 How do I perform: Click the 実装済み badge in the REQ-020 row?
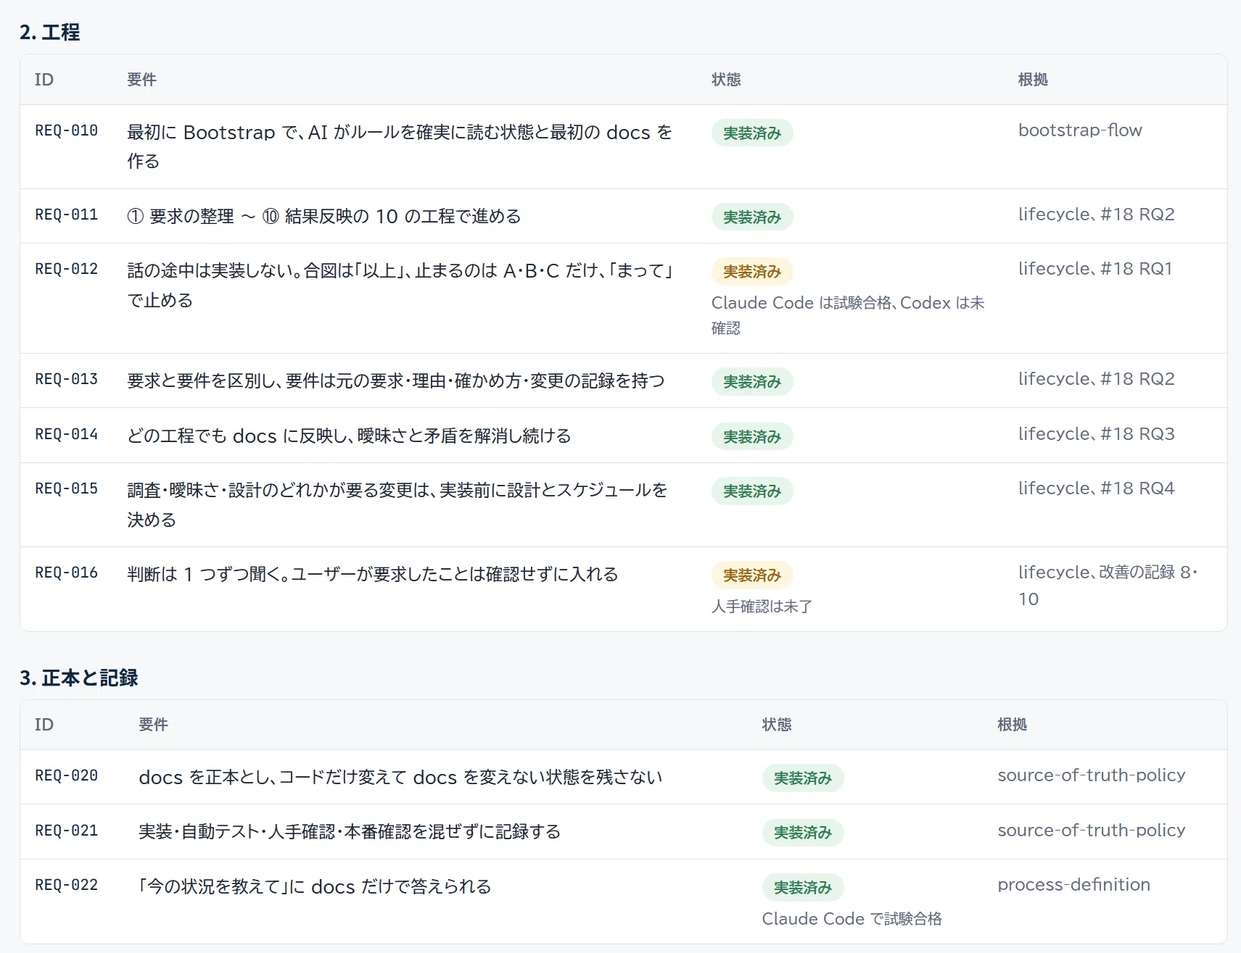pos(803,778)
